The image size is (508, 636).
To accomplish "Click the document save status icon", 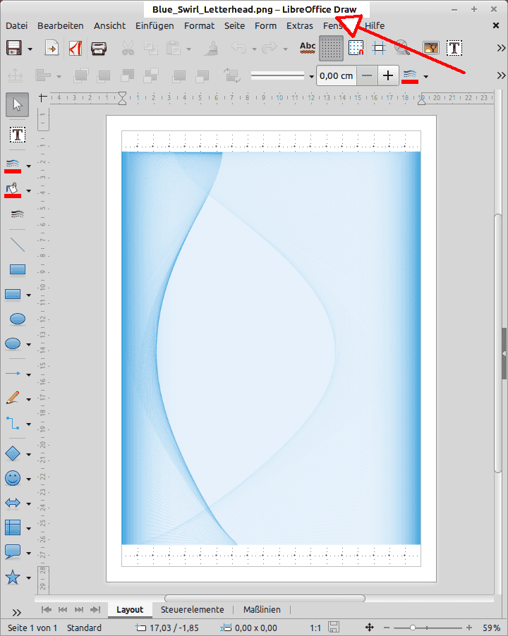I will [334, 627].
